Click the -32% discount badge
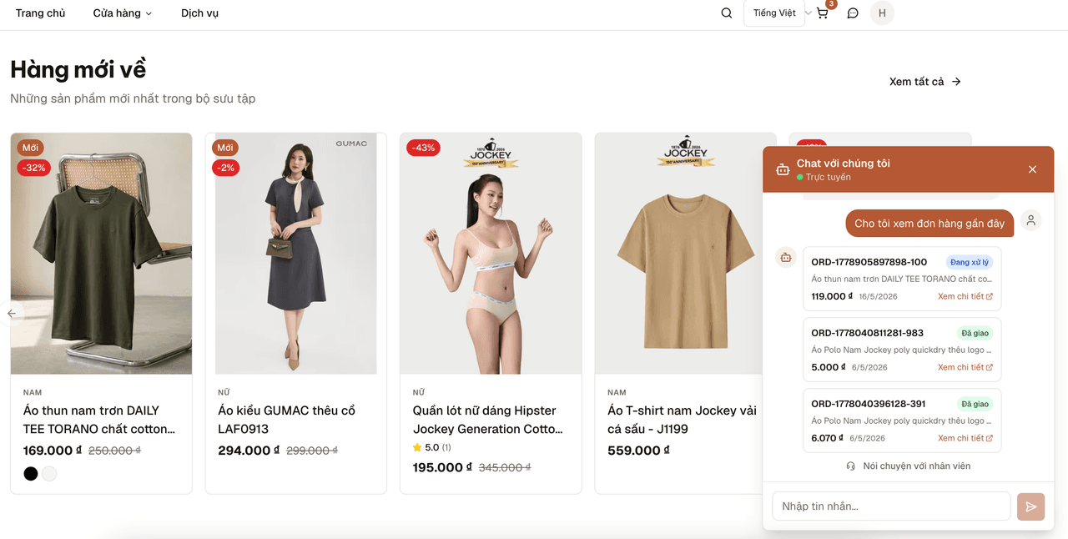 point(34,168)
